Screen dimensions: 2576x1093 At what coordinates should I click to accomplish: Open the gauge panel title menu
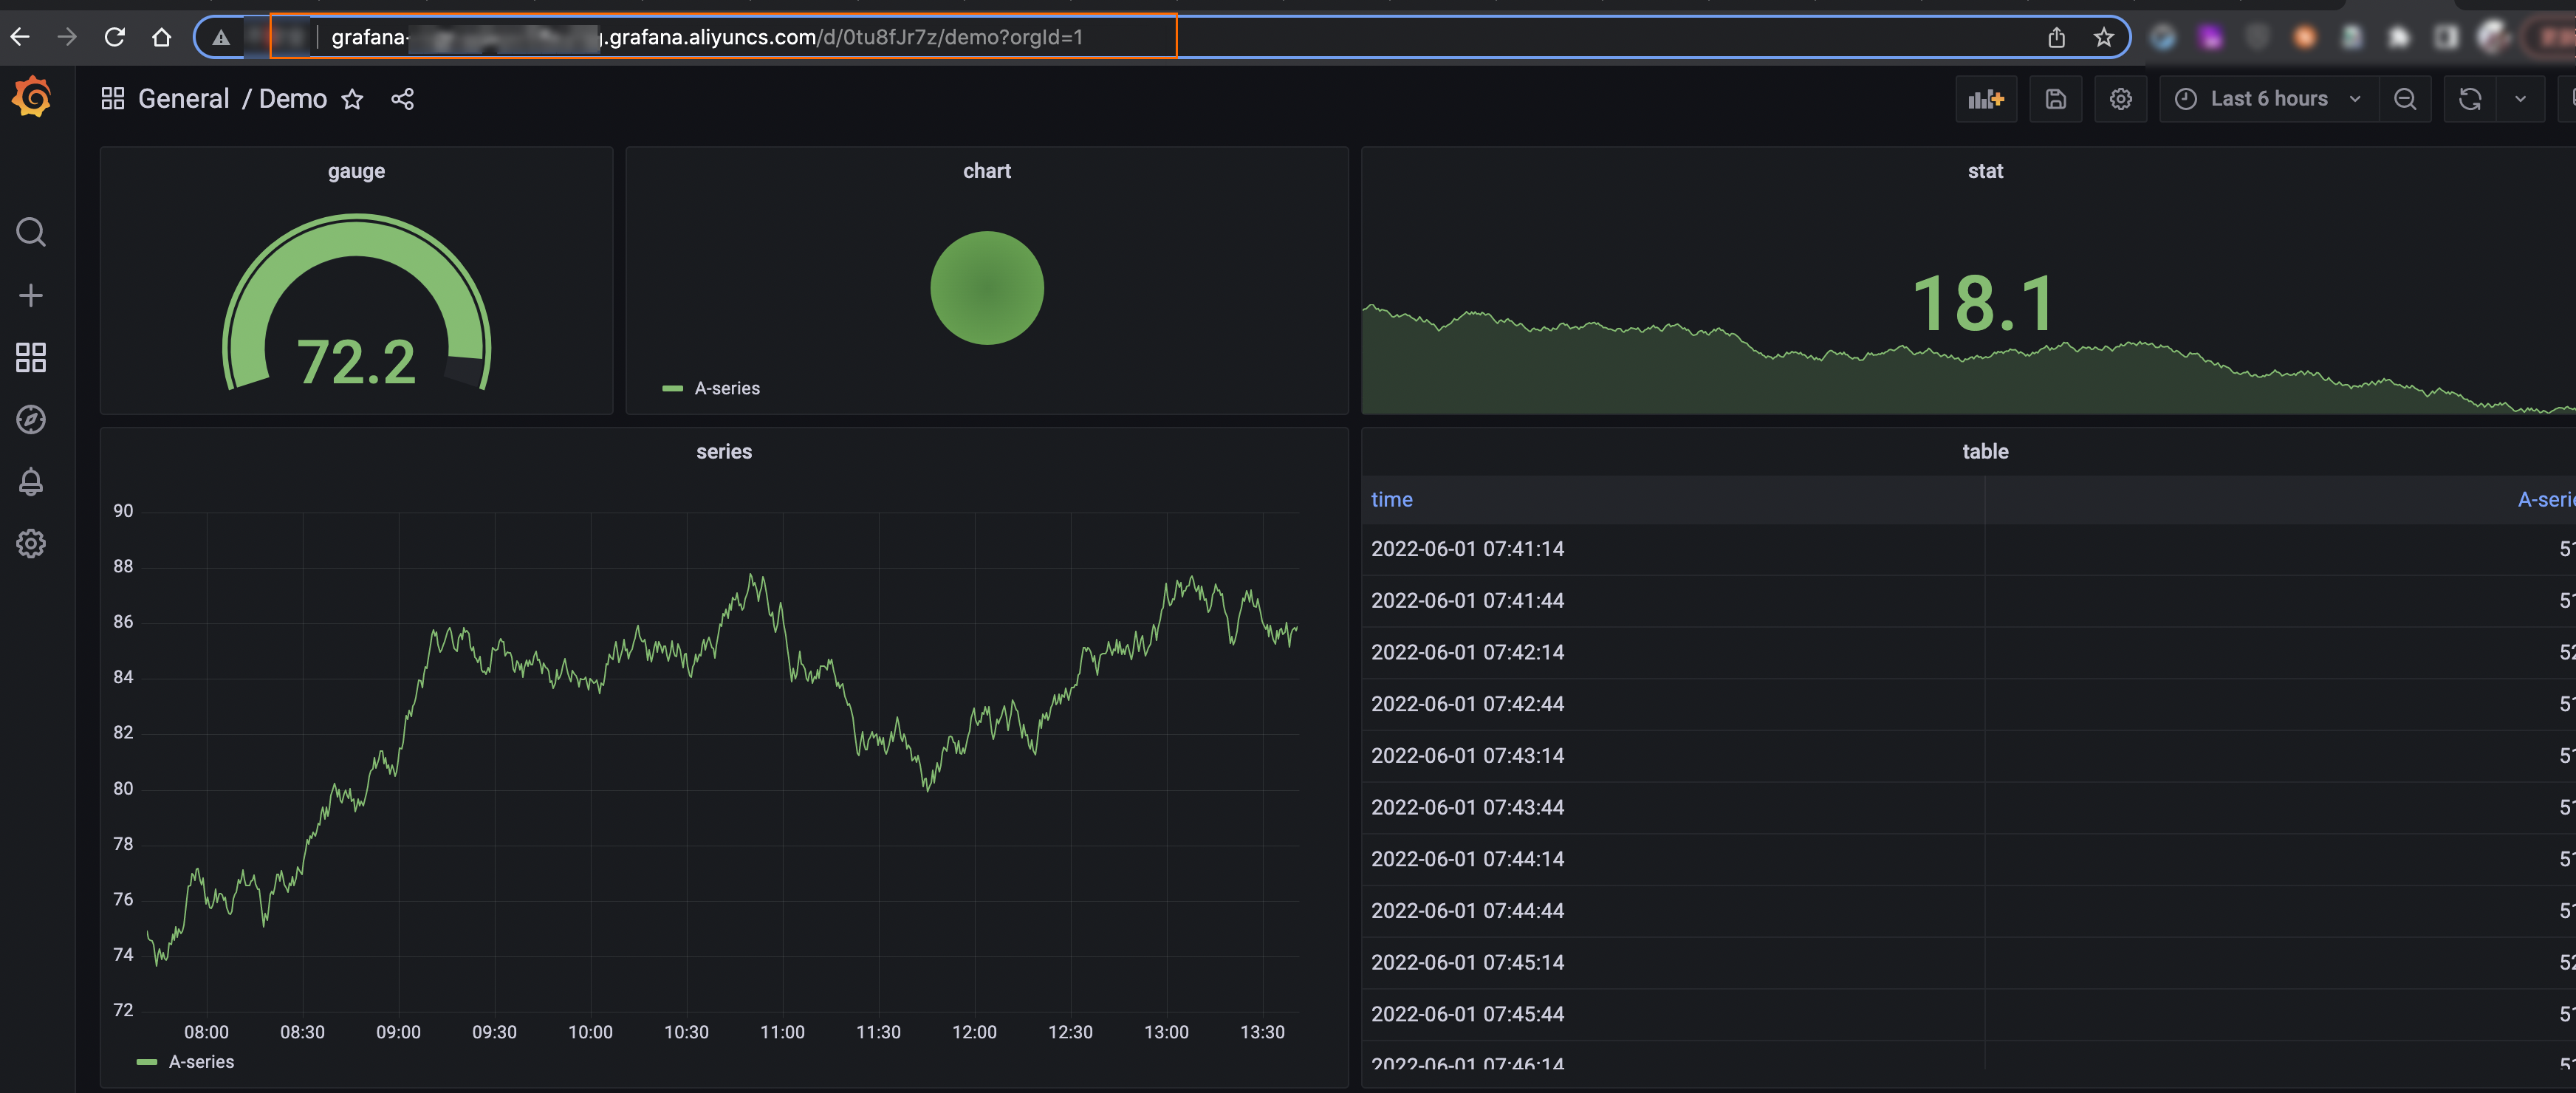pyautogui.click(x=356, y=171)
